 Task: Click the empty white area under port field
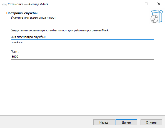point(82,87)
